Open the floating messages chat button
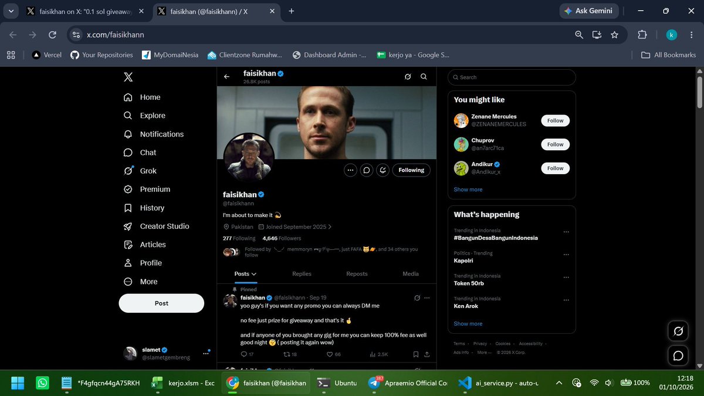This screenshot has height=396, width=704. [x=678, y=356]
